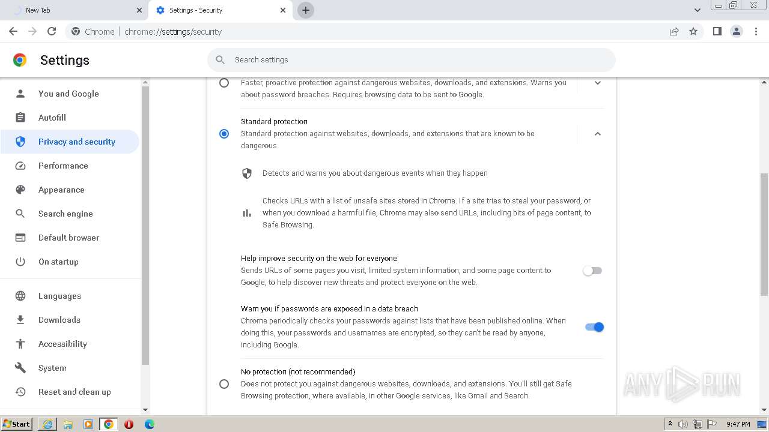Viewport: 769px width, 432px height.
Task: Close the New Tab tab
Action: point(139,10)
